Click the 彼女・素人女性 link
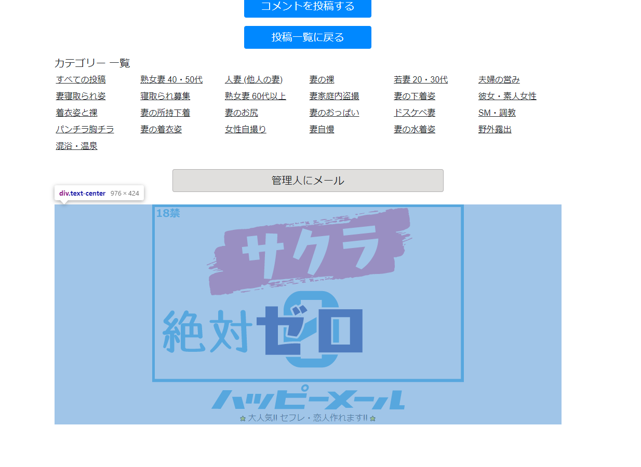This screenshot has height=467, width=641. (x=508, y=96)
